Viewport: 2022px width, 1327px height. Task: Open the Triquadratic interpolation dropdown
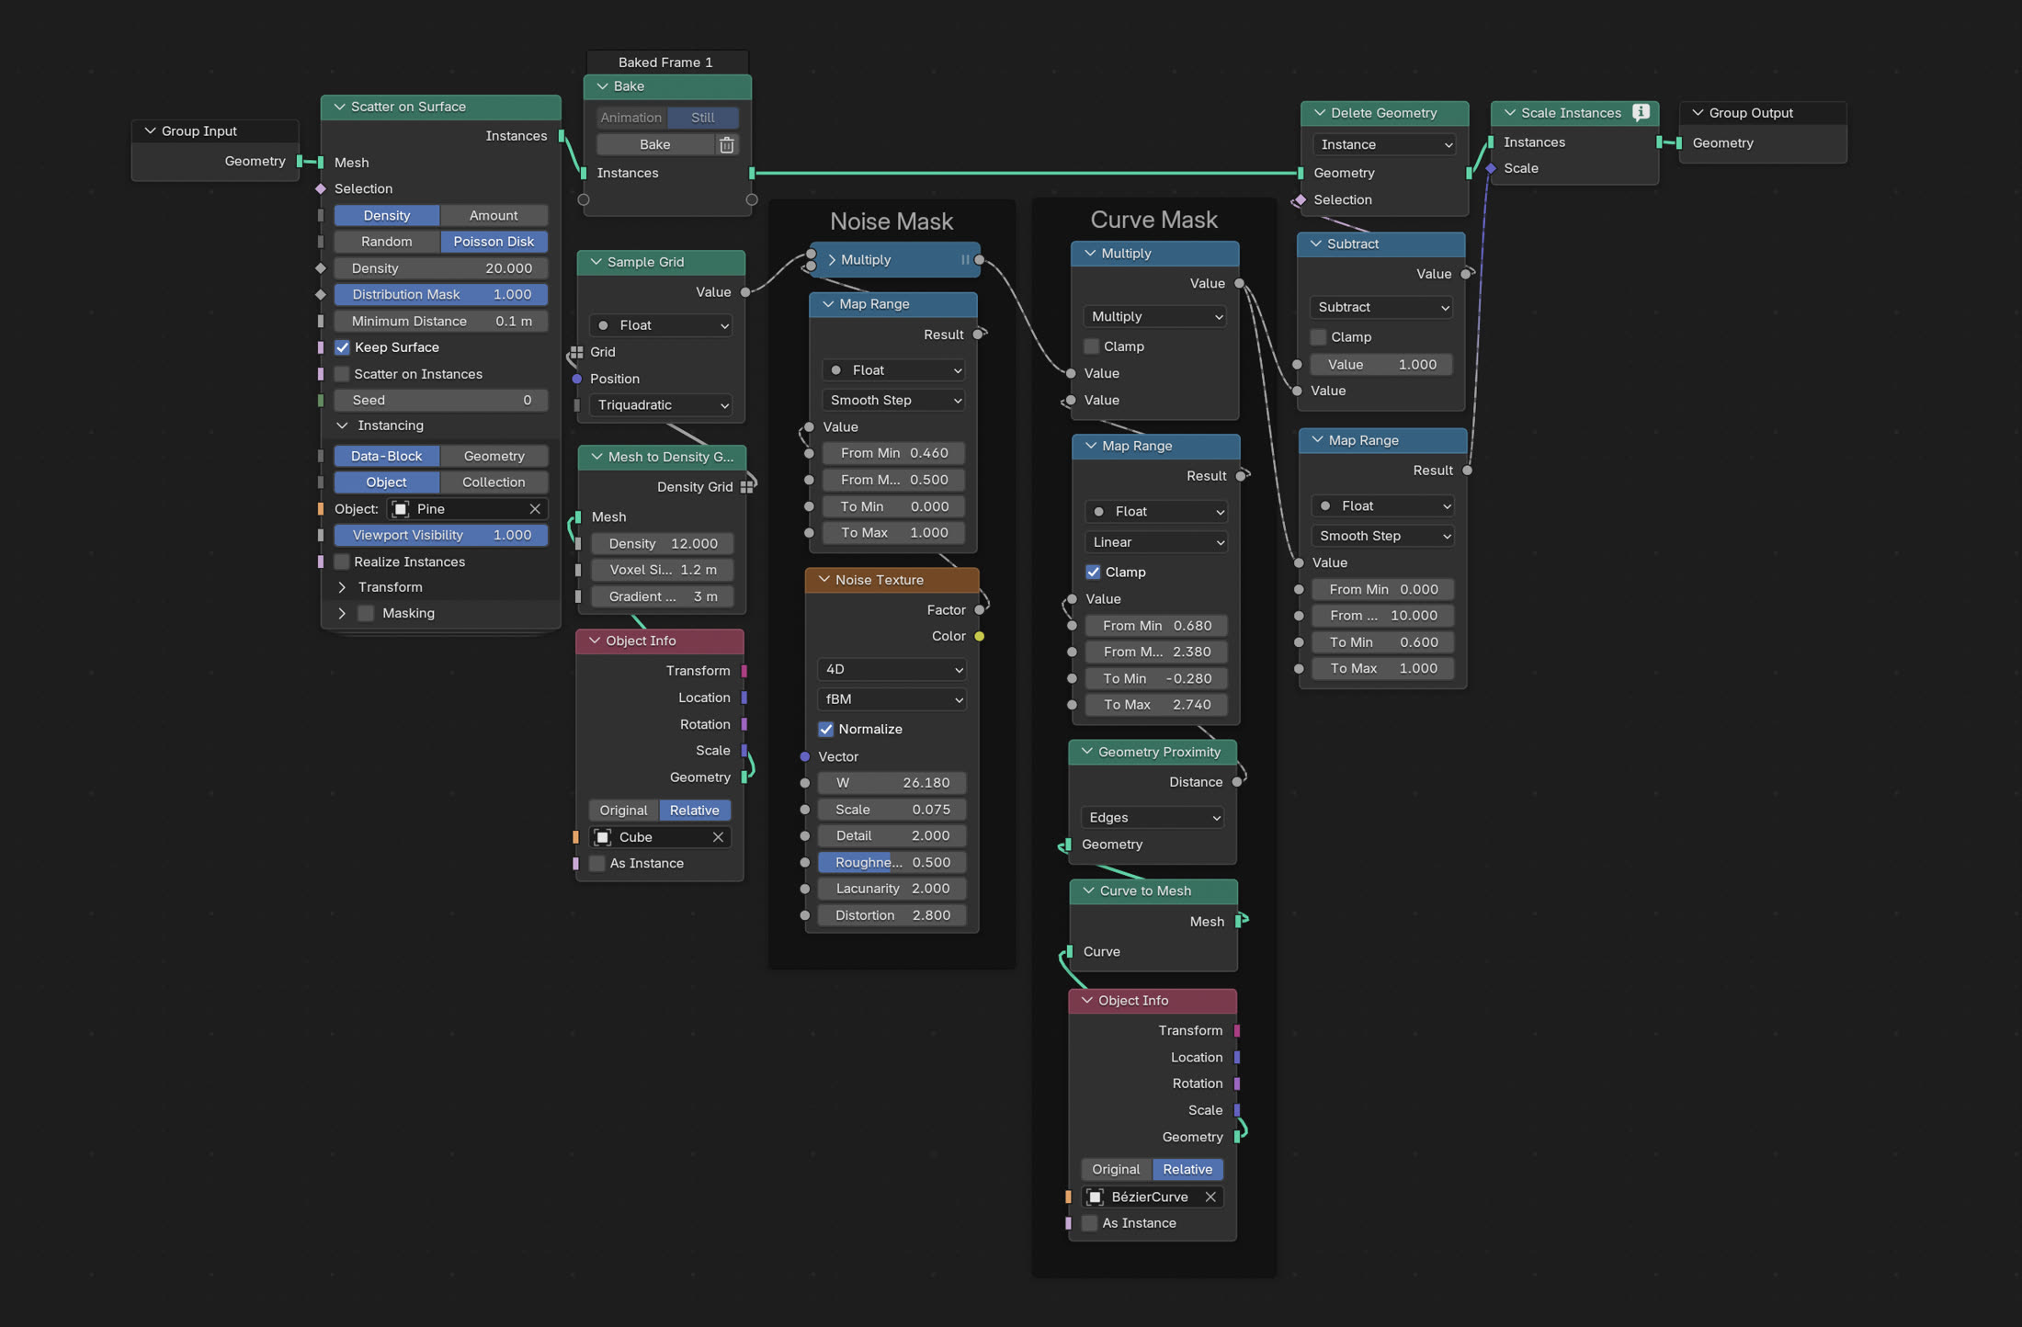(661, 405)
